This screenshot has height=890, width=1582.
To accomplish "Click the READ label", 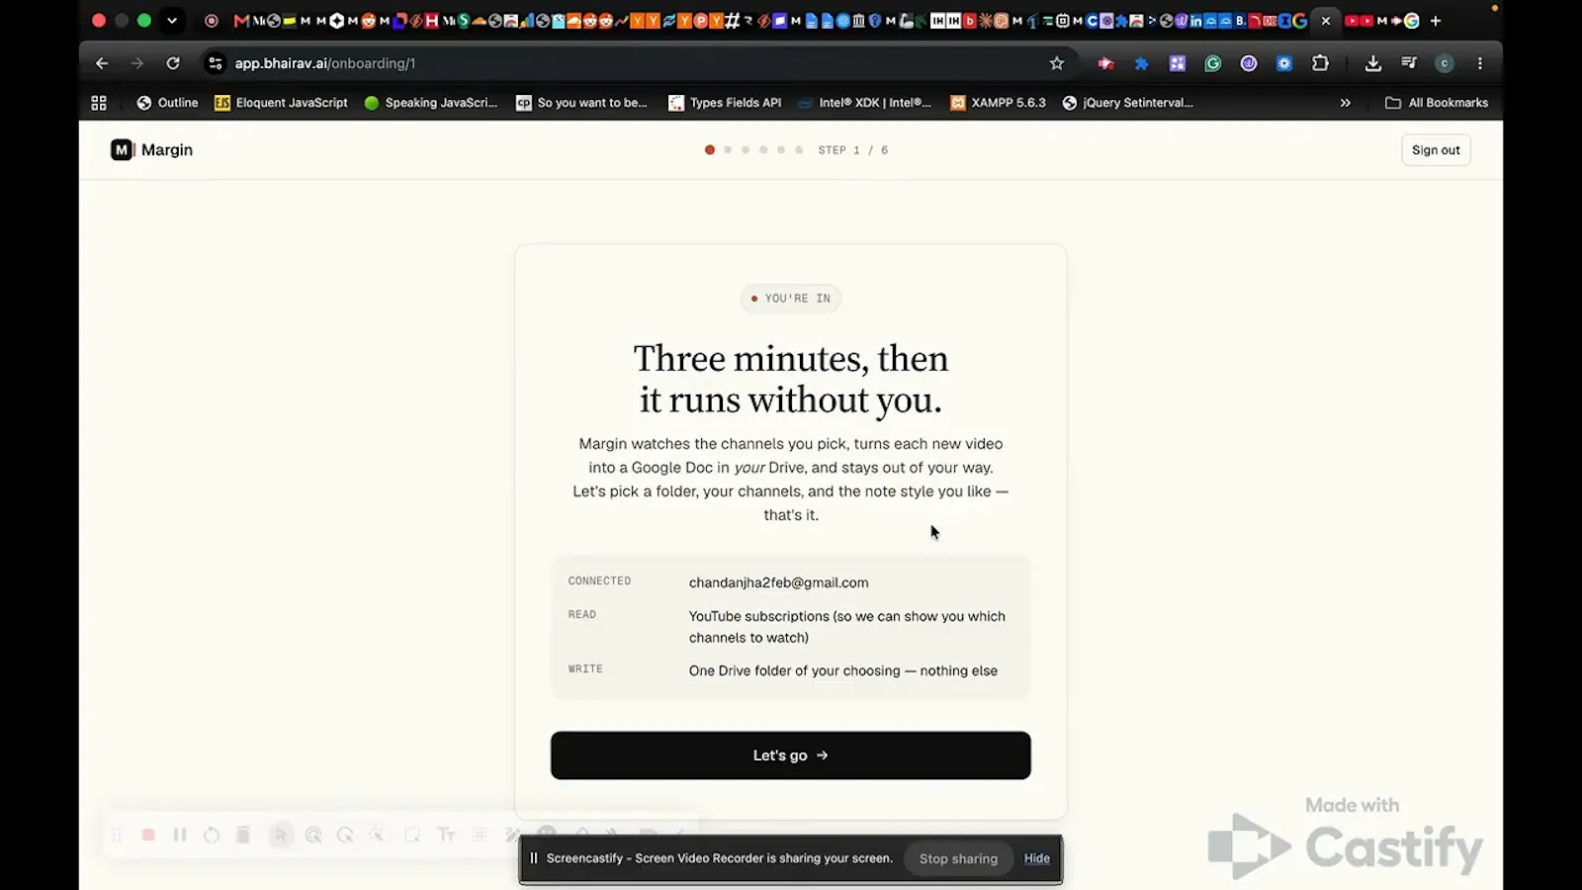I will (582, 615).
